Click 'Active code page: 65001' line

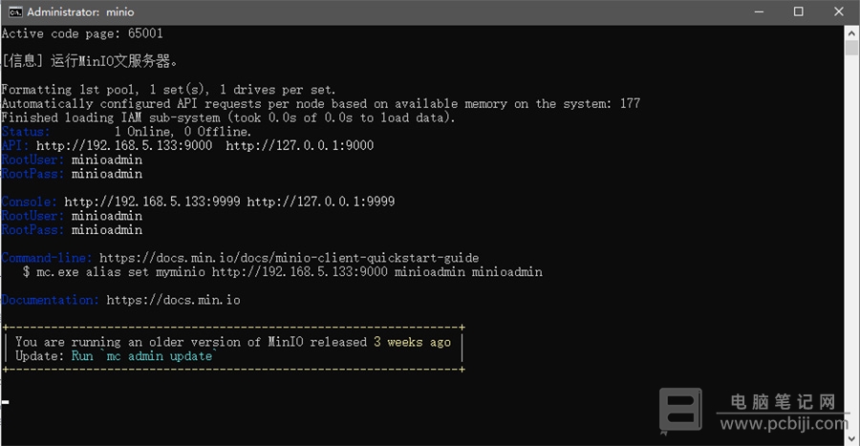click(x=82, y=34)
